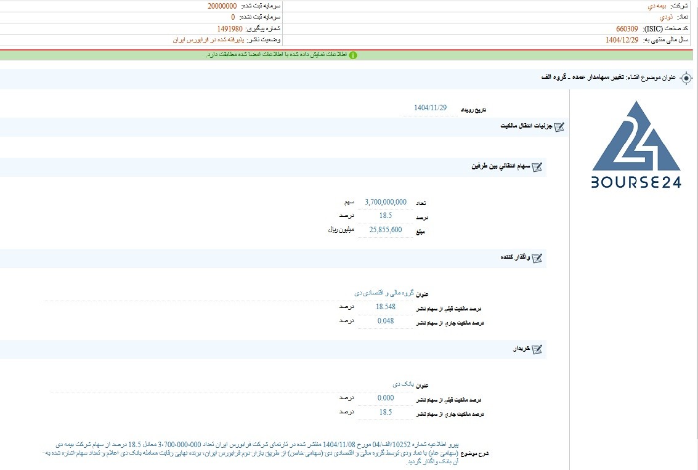
Task: Click fiscal year end date 1404/12/29
Action: pos(622,40)
